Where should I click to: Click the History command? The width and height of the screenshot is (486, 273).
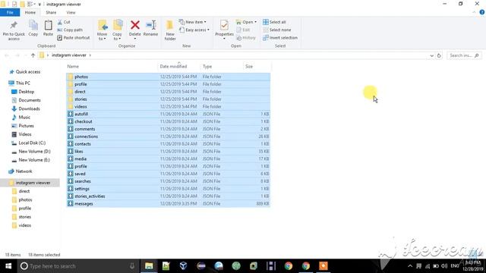coord(246,38)
